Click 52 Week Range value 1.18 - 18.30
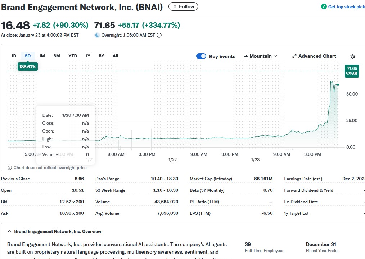The height and width of the screenshot is (259, 365). [166, 190]
